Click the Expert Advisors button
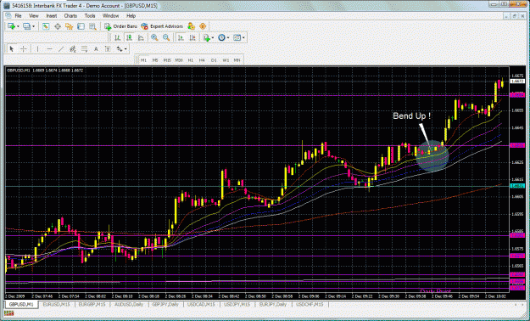The height and width of the screenshot is (321, 530). pyautogui.click(x=162, y=26)
